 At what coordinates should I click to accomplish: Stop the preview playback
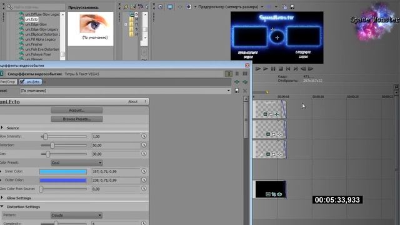(281, 69)
